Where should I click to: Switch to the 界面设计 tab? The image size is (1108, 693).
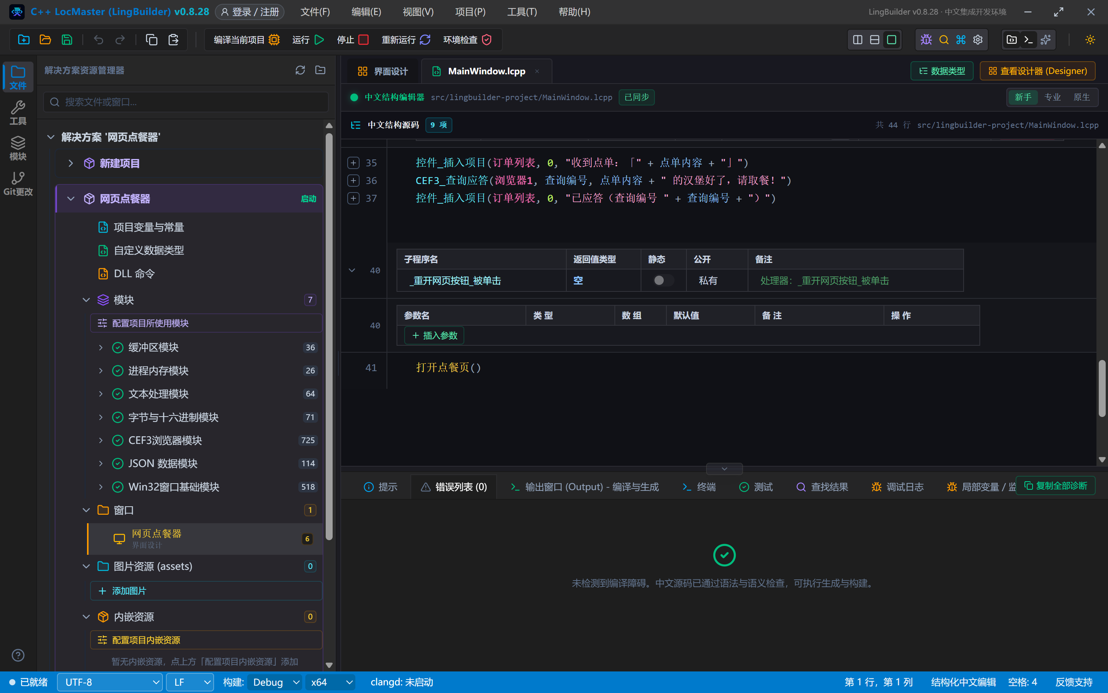point(383,71)
